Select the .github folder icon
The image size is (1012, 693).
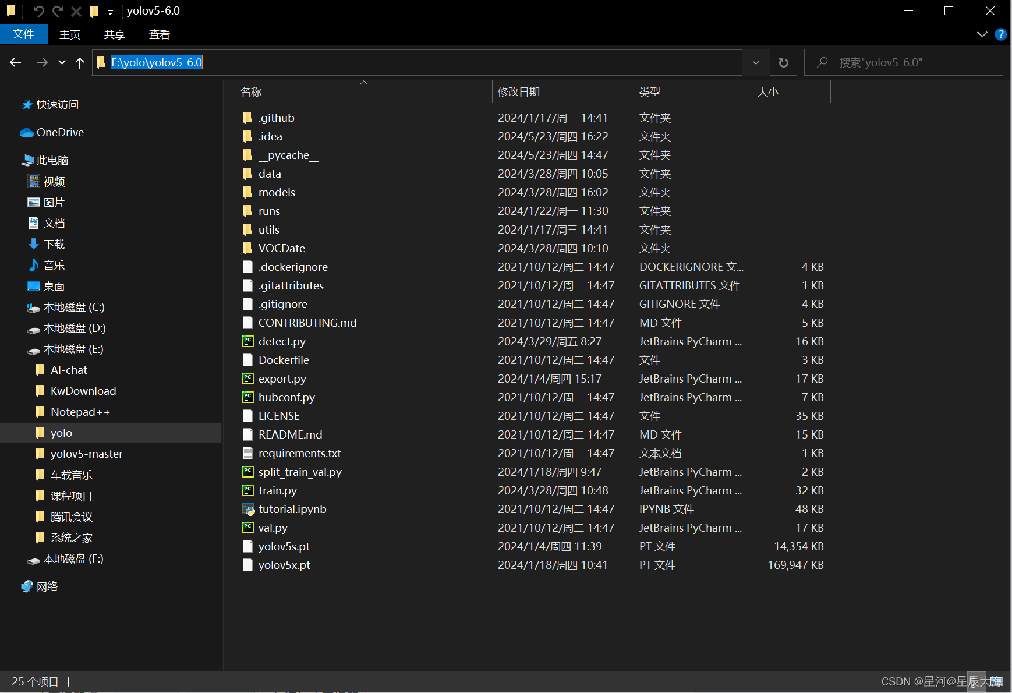pos(247,118)
